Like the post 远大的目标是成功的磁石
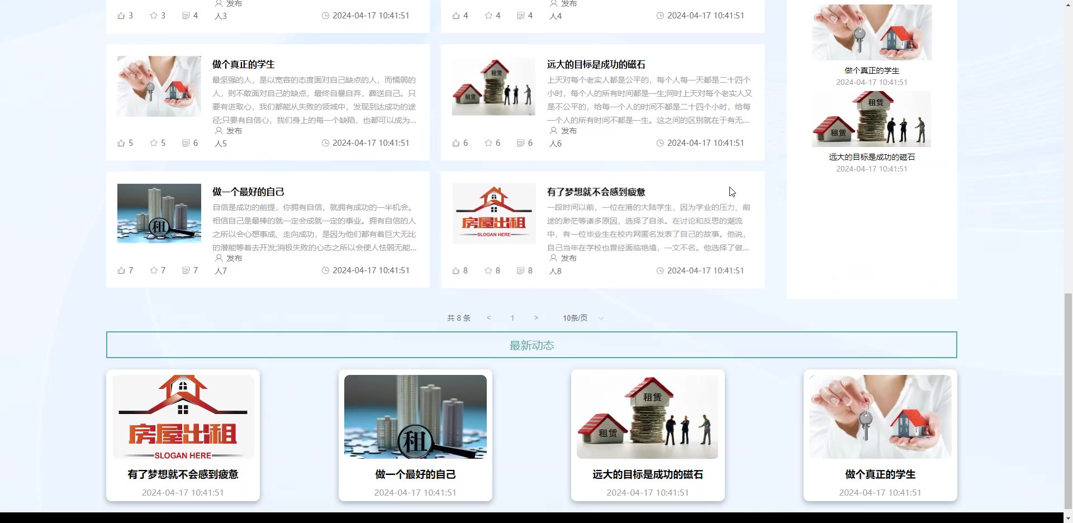Screen dimensions: 1073x523 pyautogui.click(x=456, y=143)
